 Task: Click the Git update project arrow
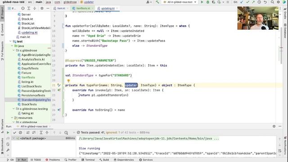(x=242, y=2)
